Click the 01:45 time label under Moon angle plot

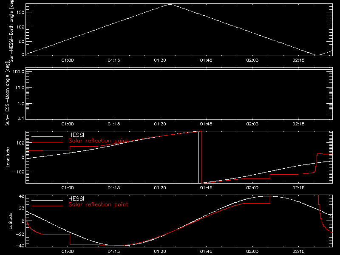[x=206, y=124]
